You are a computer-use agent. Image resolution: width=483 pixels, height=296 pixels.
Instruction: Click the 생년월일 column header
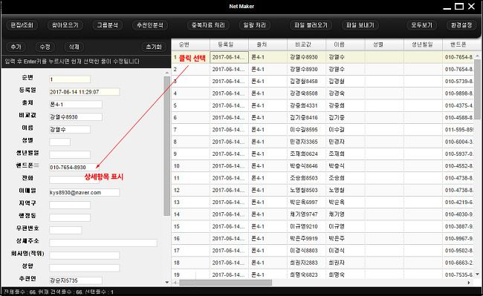point(423,45)
